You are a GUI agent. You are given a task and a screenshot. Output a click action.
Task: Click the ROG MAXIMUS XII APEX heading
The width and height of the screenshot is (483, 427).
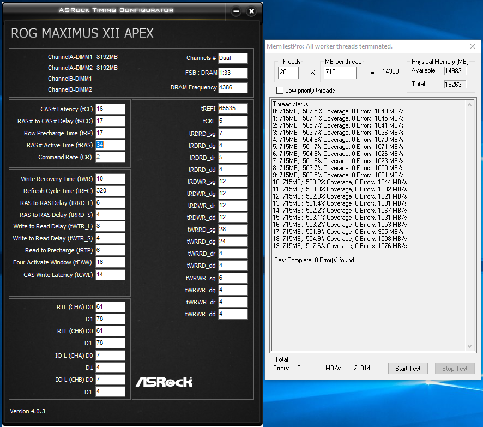[x=82, y=33]
